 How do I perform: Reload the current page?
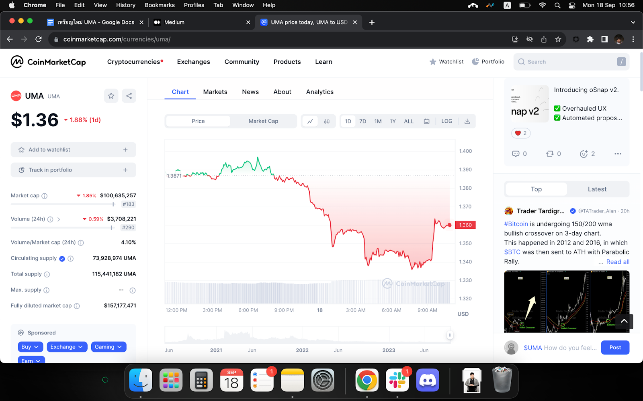(x=39, y=39)
